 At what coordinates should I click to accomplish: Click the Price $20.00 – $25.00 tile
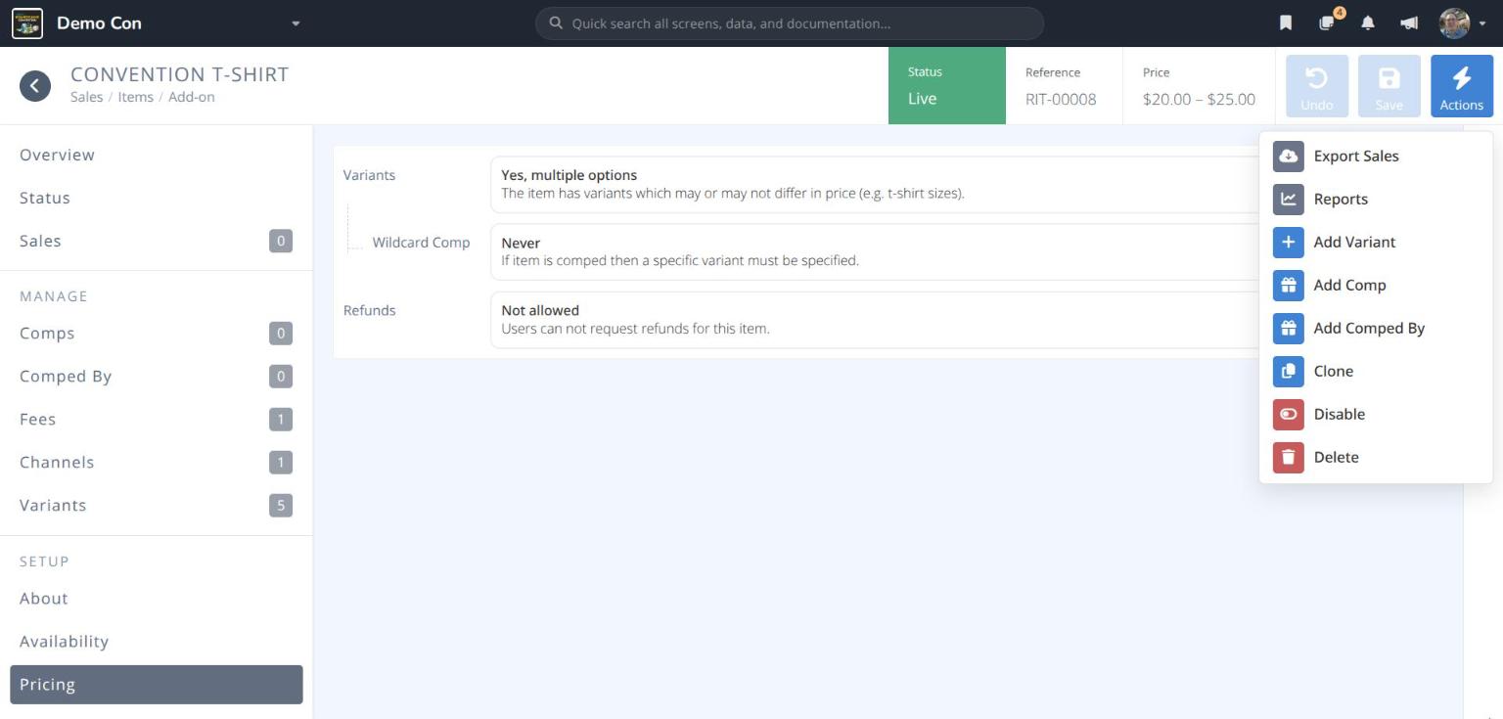point(1199,86)
